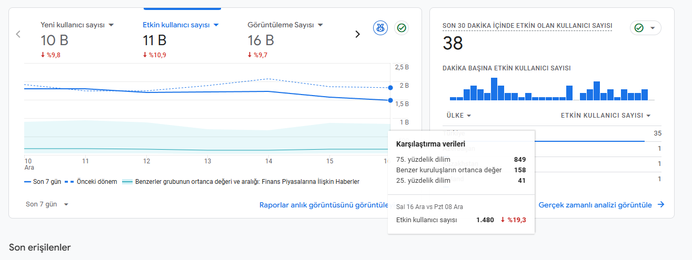Click the realtime count 38

[453, 43]
